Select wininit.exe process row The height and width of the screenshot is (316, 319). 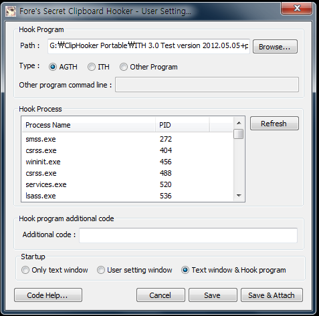pyautogui.click(x=128, y=162)
